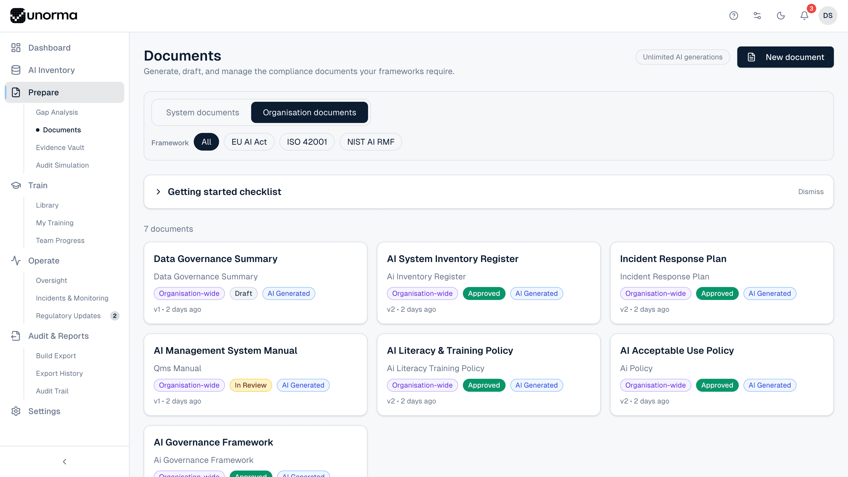Click the Settings label in sidebar
The height and width of the screenshot is (477, 848).
pos(44,411)
